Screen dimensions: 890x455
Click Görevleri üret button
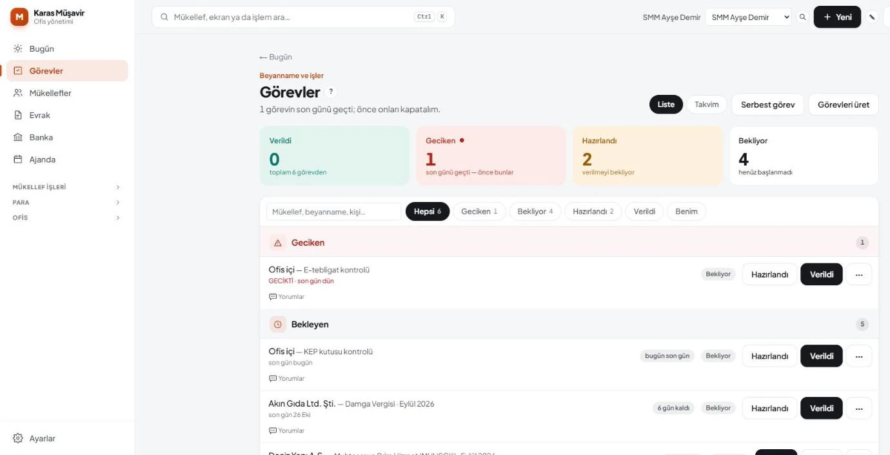click(844, 105)
